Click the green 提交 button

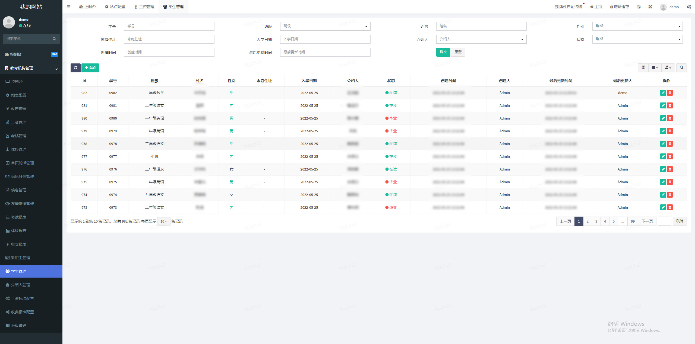[x=443, y=52]
